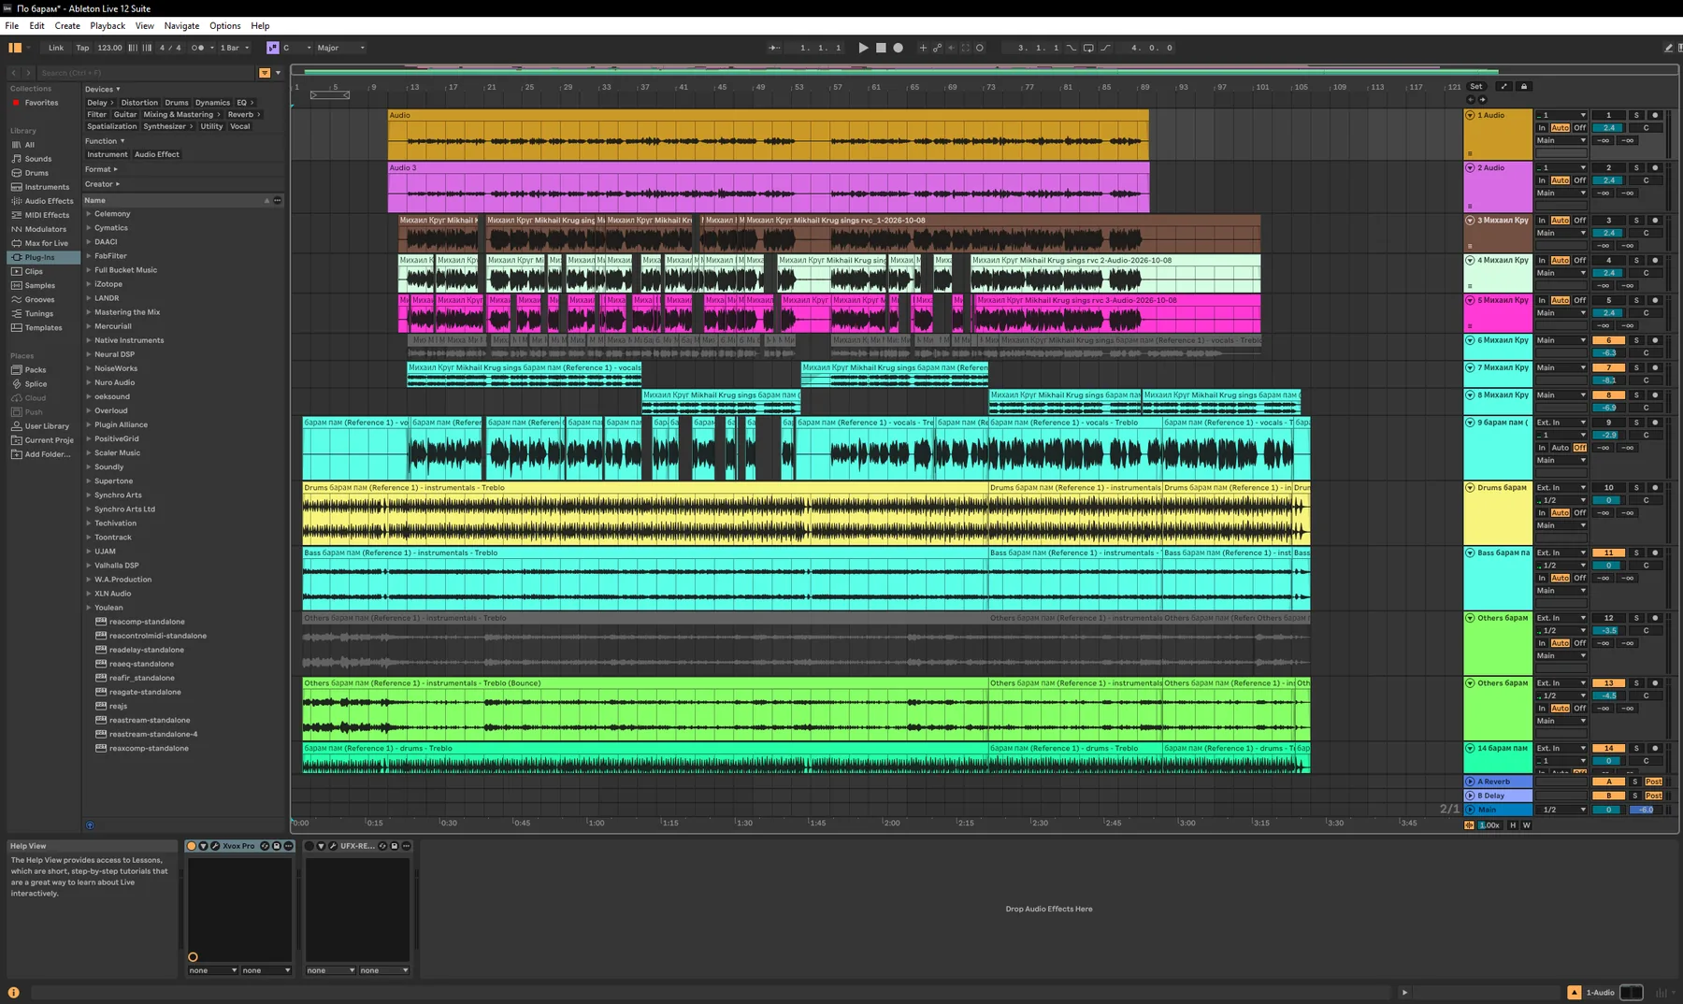
Task: Click the Xvox Pro Save Preset icon
Action: pyautogui.click(x=277, y=846)
